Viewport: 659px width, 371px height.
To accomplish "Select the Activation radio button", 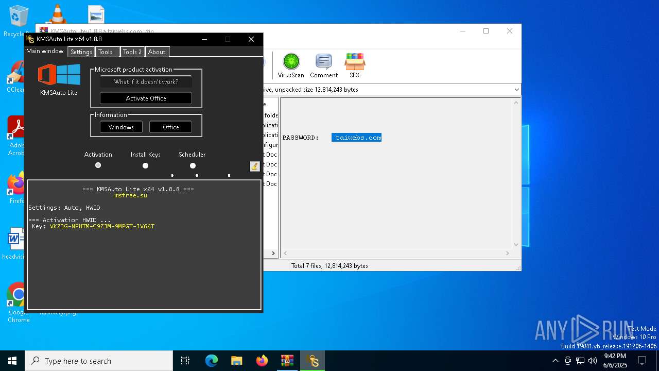I will click(x=98, y=165).
